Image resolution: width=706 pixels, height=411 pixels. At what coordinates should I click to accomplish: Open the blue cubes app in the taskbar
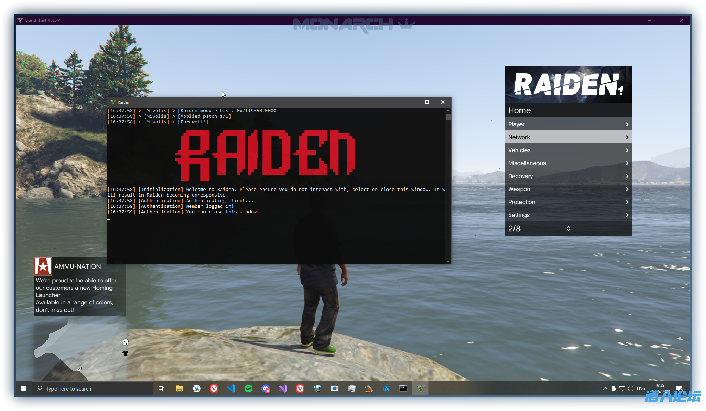tap(386, 388)
